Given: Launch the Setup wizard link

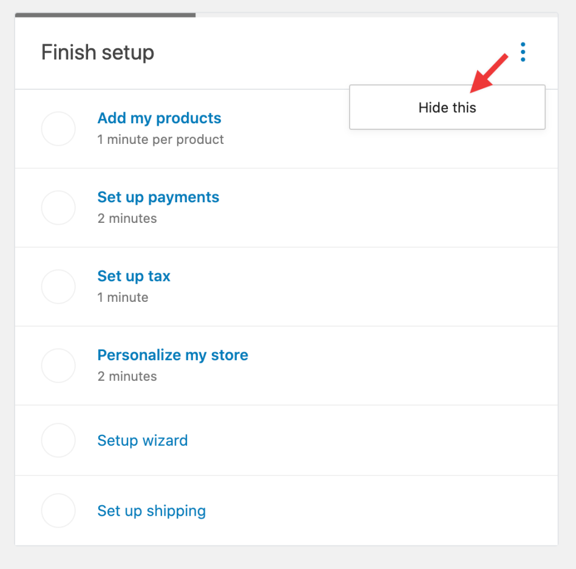Looking at the screenshot, I should pyautogui.click(x=143, y=440).
